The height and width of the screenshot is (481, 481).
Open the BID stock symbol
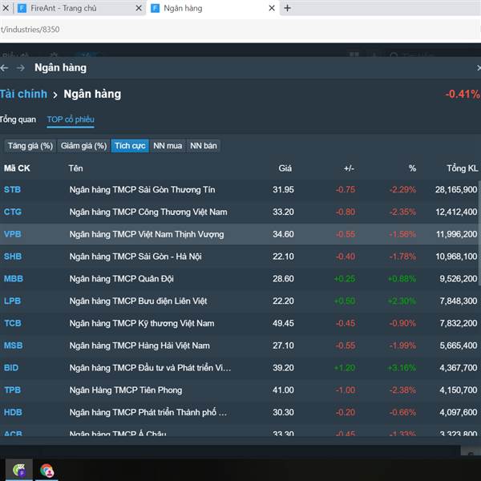pyautogui.click(x=11, y=368)
